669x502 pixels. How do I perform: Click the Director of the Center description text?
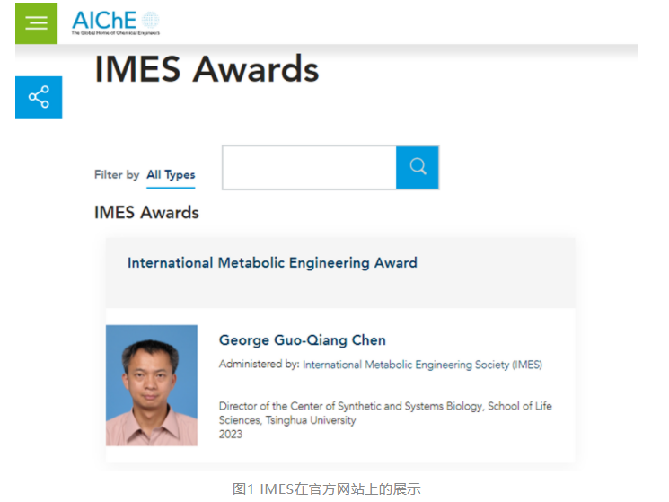[385, 413]
